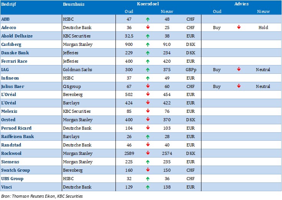This screenshot has width=282, height=200.
Task: Click the Koersdoel header
Action: (x=148, y=4)
